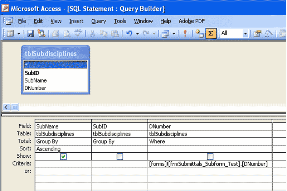This screenshot has width=287, height=191.
Task: Click the Table cell under SubName column
Action: (x=63, y=134)
